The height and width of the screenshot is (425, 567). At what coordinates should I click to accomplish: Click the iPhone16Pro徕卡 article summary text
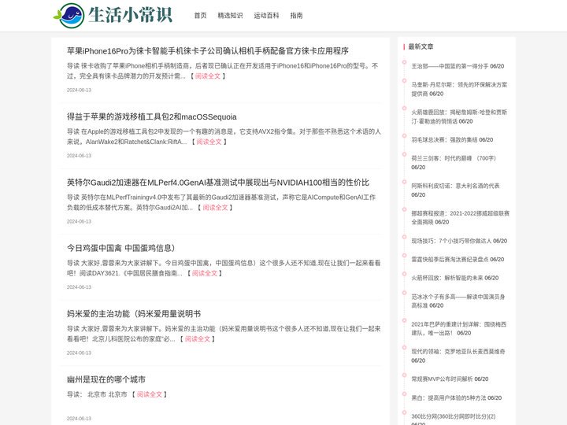click(222, 71)
